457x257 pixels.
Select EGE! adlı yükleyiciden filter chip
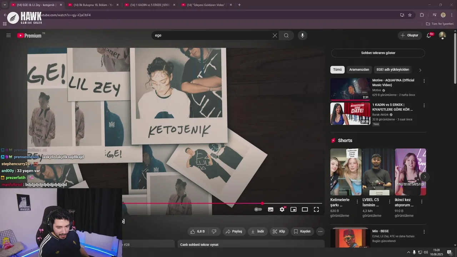coord(393,70)
